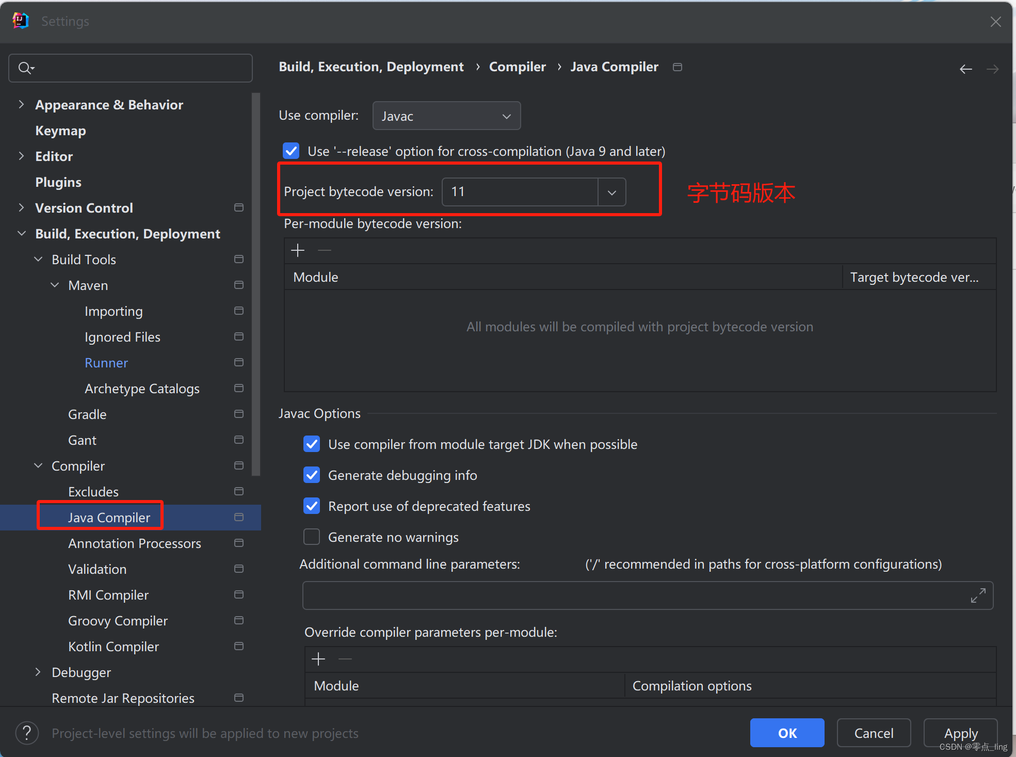Image resolution: width=1016 pixels, height=757 pixels.
Task: Uncheck Generate debugging info
Action: click(312, 475)
